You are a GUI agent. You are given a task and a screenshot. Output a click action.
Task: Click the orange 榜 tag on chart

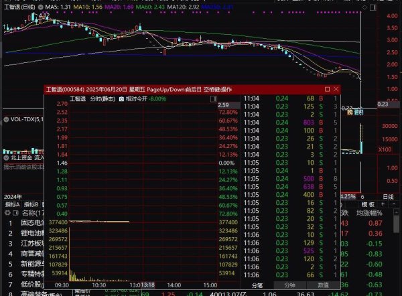click(x=350, y=112)
